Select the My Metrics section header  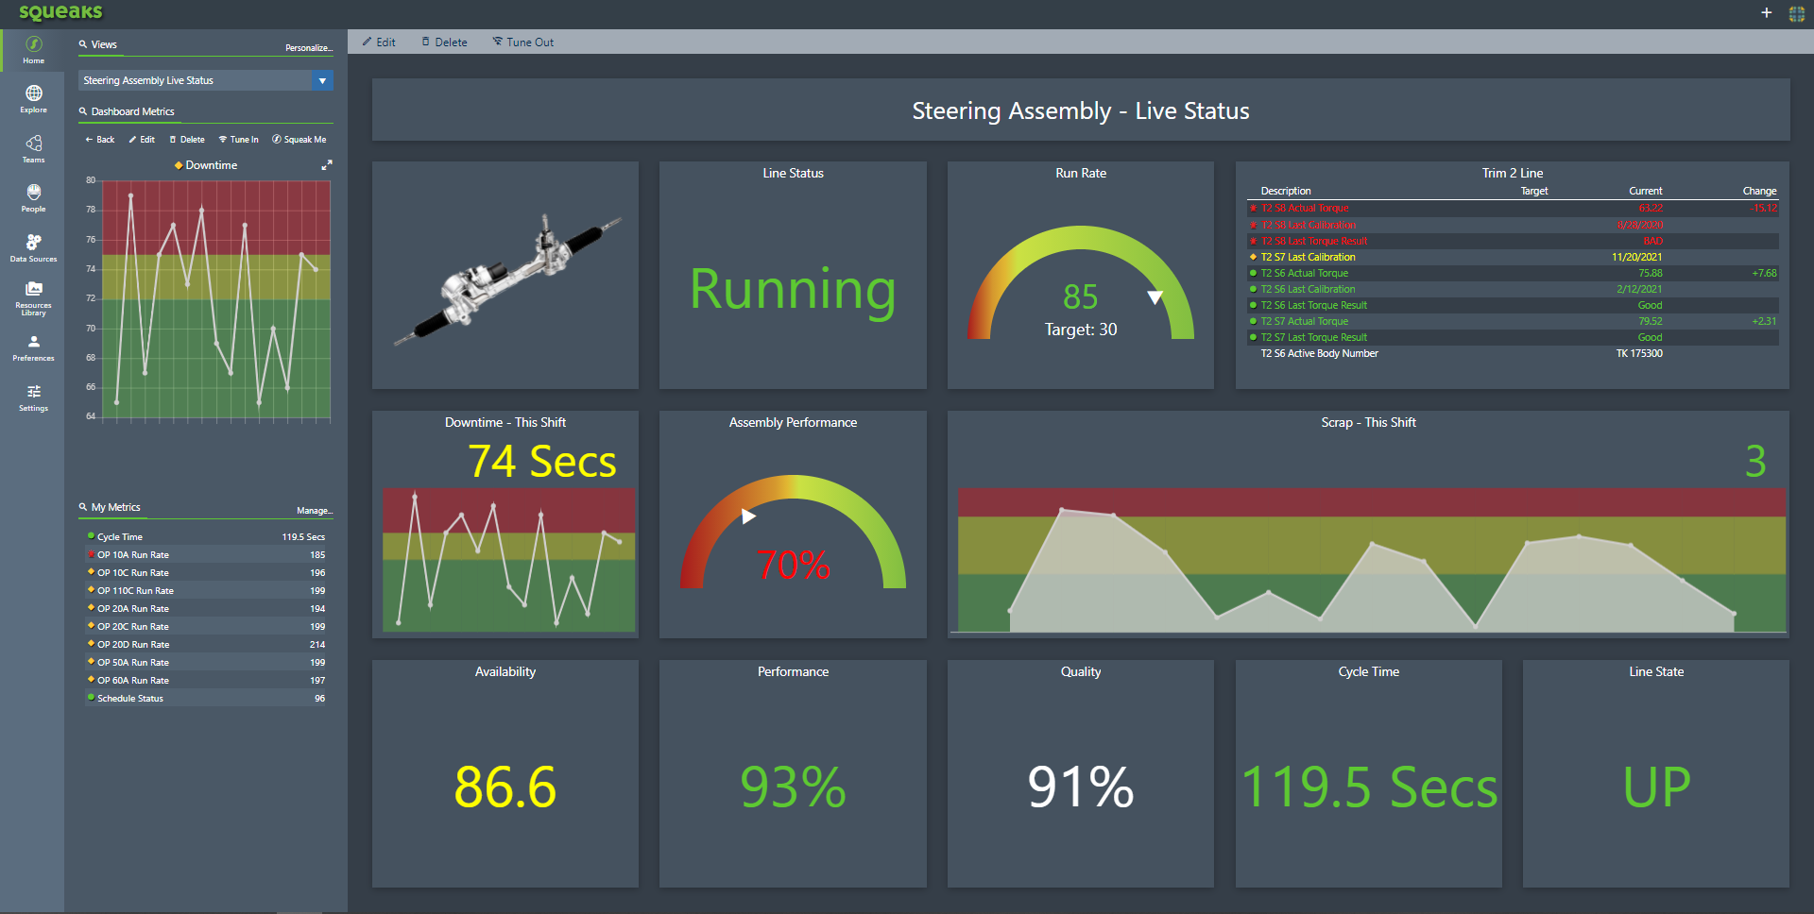112,507
